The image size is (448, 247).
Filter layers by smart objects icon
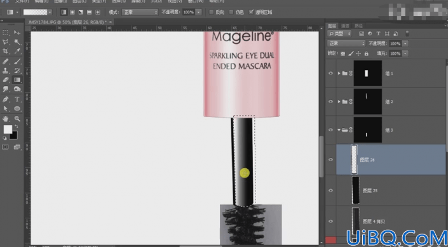tap(396, 34)
